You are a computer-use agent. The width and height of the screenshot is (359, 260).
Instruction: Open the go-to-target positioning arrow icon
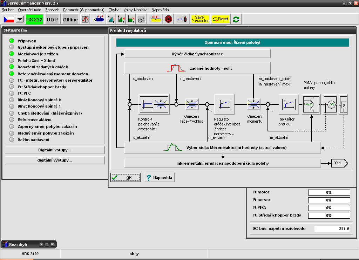tap(182, 20)
